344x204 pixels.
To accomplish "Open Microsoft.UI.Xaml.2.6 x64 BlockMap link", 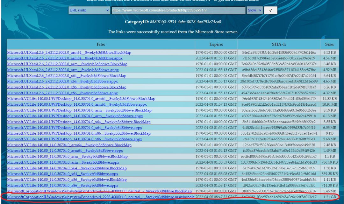I will 67,76.
